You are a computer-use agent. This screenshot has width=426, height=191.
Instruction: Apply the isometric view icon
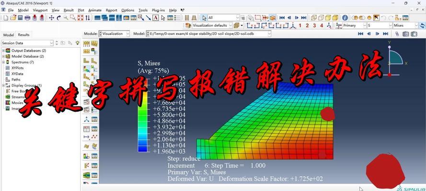coord(293,25)
